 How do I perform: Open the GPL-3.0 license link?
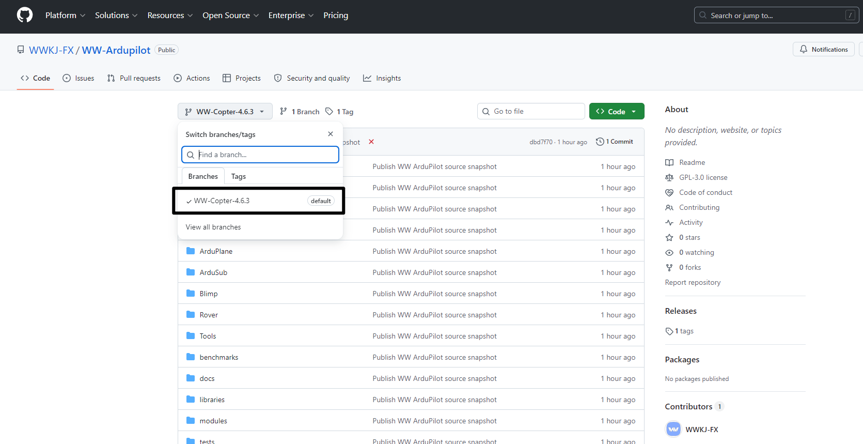point(703,177)
